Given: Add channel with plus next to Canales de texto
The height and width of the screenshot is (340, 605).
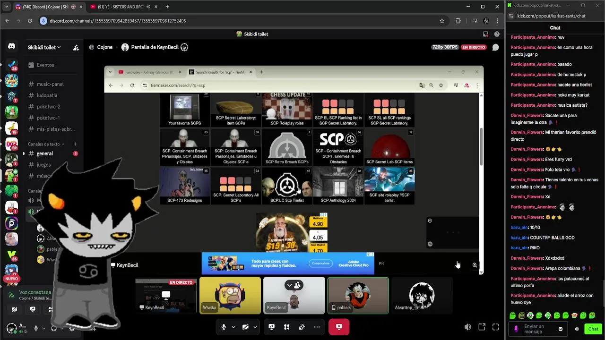Looking at the screenshot, I should 76,144.
